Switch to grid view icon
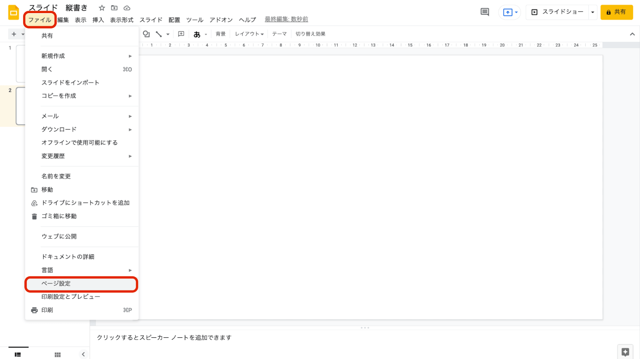Screen dimensions: 640x359 pyautogui.click(x=58, y=354)
